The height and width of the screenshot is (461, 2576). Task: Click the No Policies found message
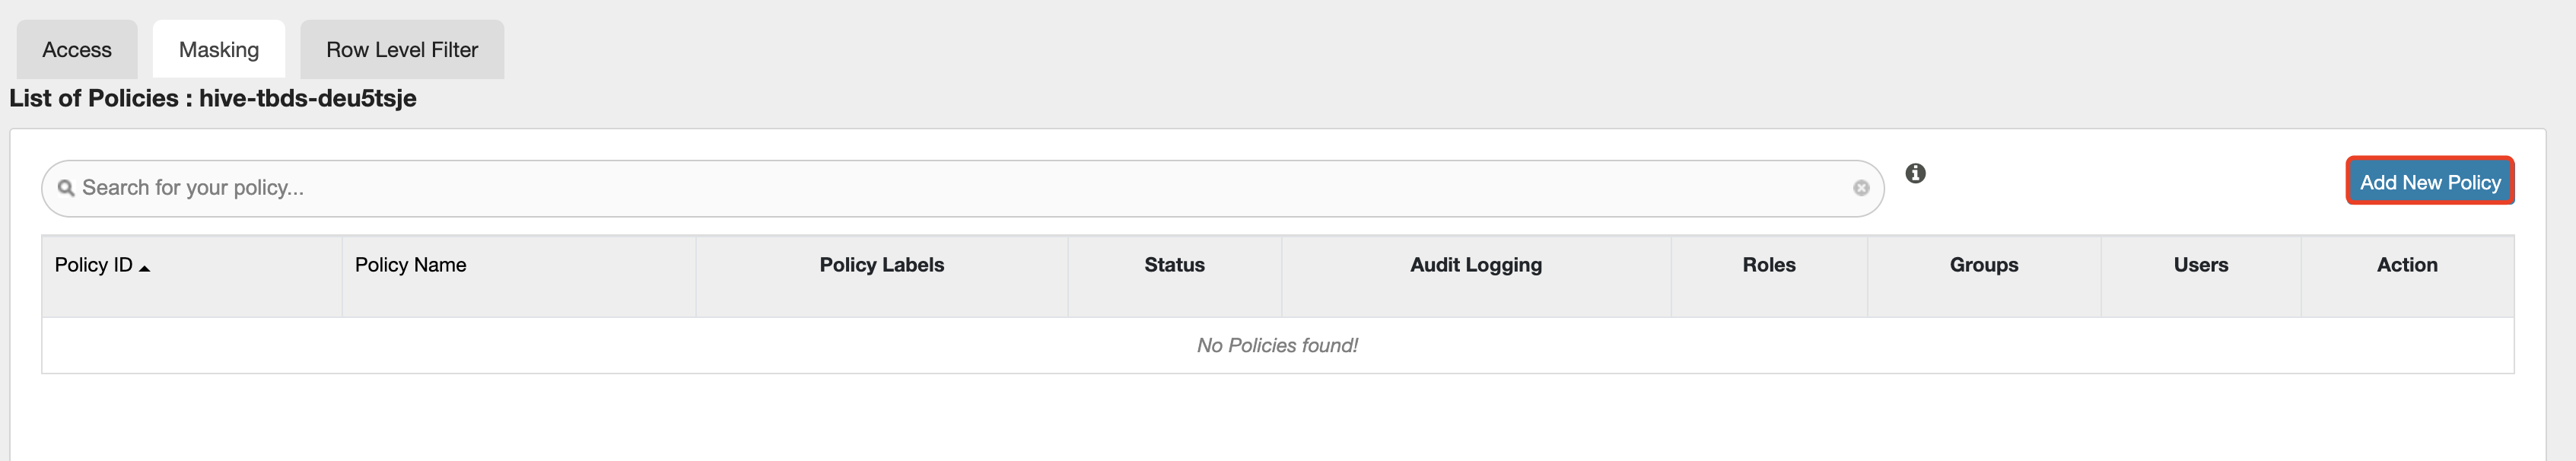pos(1277,346)
